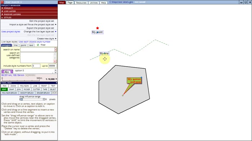Open 'Create new style' submenu
The image size is (252, 141).
point(46,39)
